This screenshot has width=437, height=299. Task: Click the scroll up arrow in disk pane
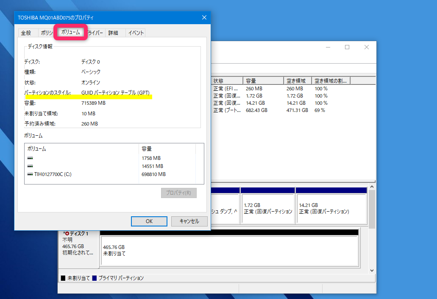[372, 187]
